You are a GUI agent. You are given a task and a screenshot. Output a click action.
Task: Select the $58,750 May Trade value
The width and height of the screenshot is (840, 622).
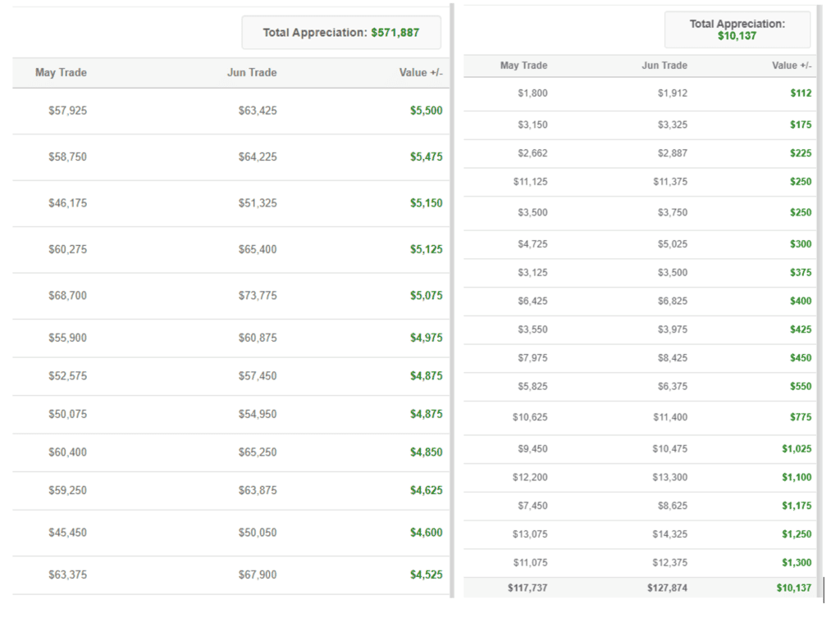click(67, 157)
